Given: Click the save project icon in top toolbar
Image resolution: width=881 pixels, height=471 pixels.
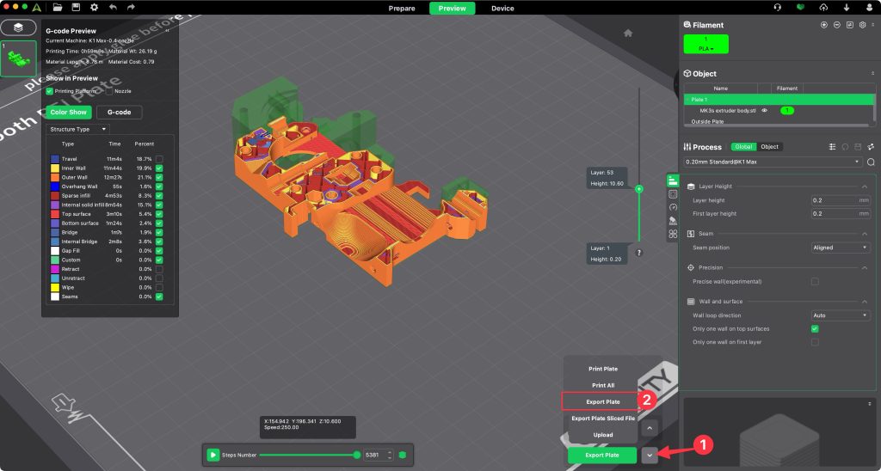Looking at the screenshot, I should click(76, 8).
